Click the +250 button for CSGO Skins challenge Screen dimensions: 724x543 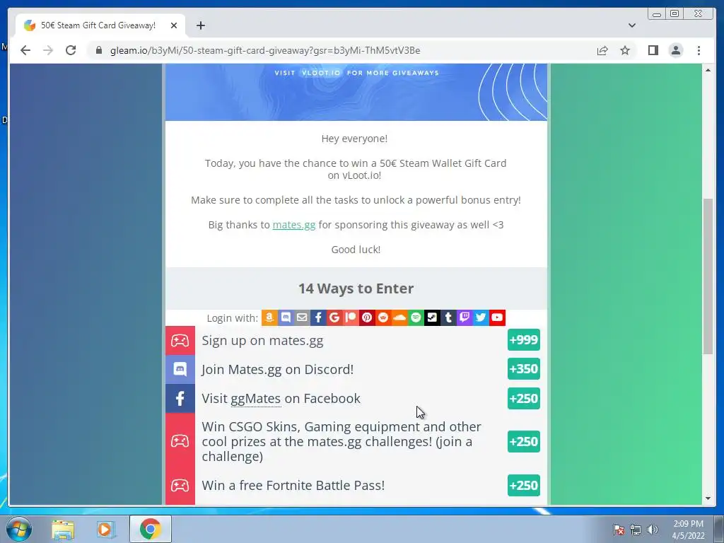[x=524, y=441]
